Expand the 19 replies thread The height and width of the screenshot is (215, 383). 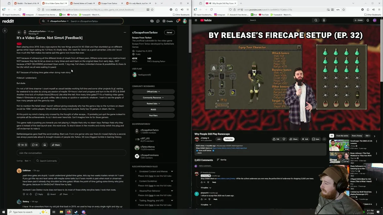point(206,188)
